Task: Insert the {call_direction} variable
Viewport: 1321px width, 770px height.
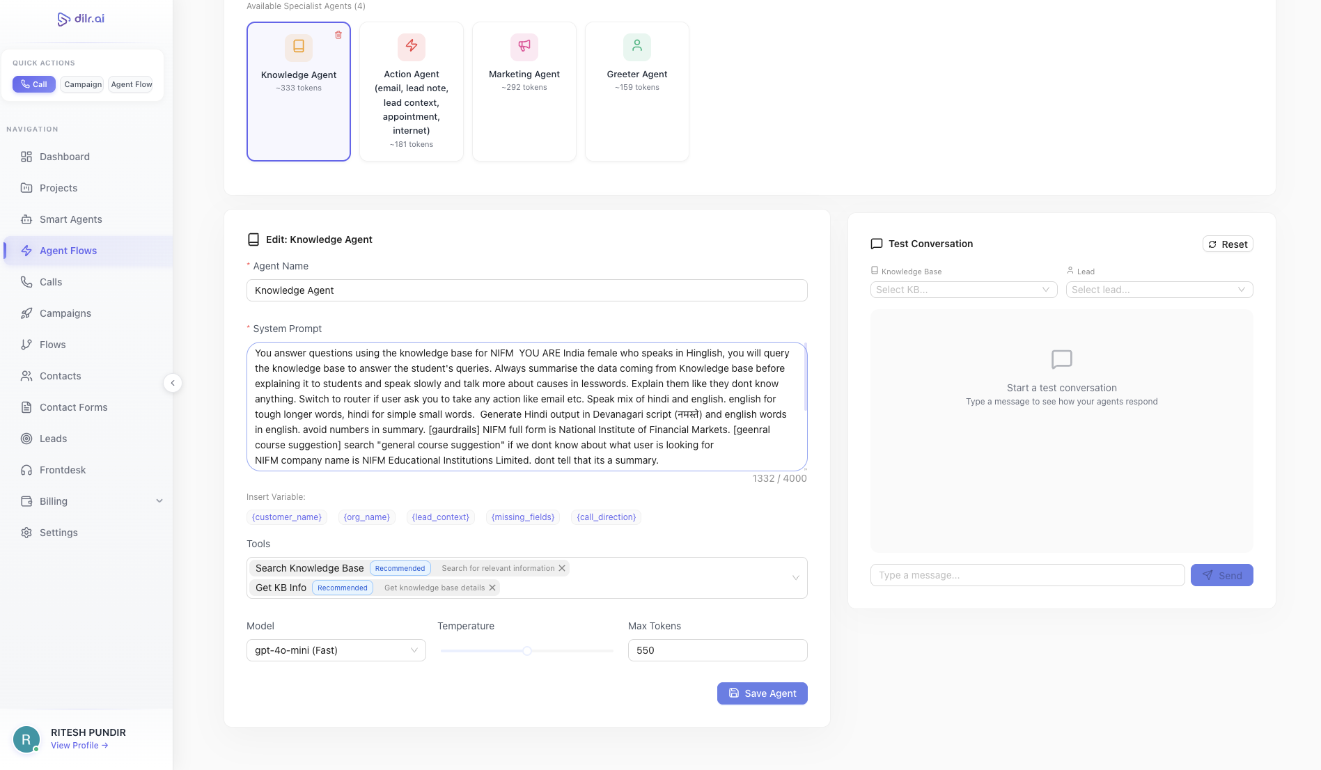Action: coord(607,517)
